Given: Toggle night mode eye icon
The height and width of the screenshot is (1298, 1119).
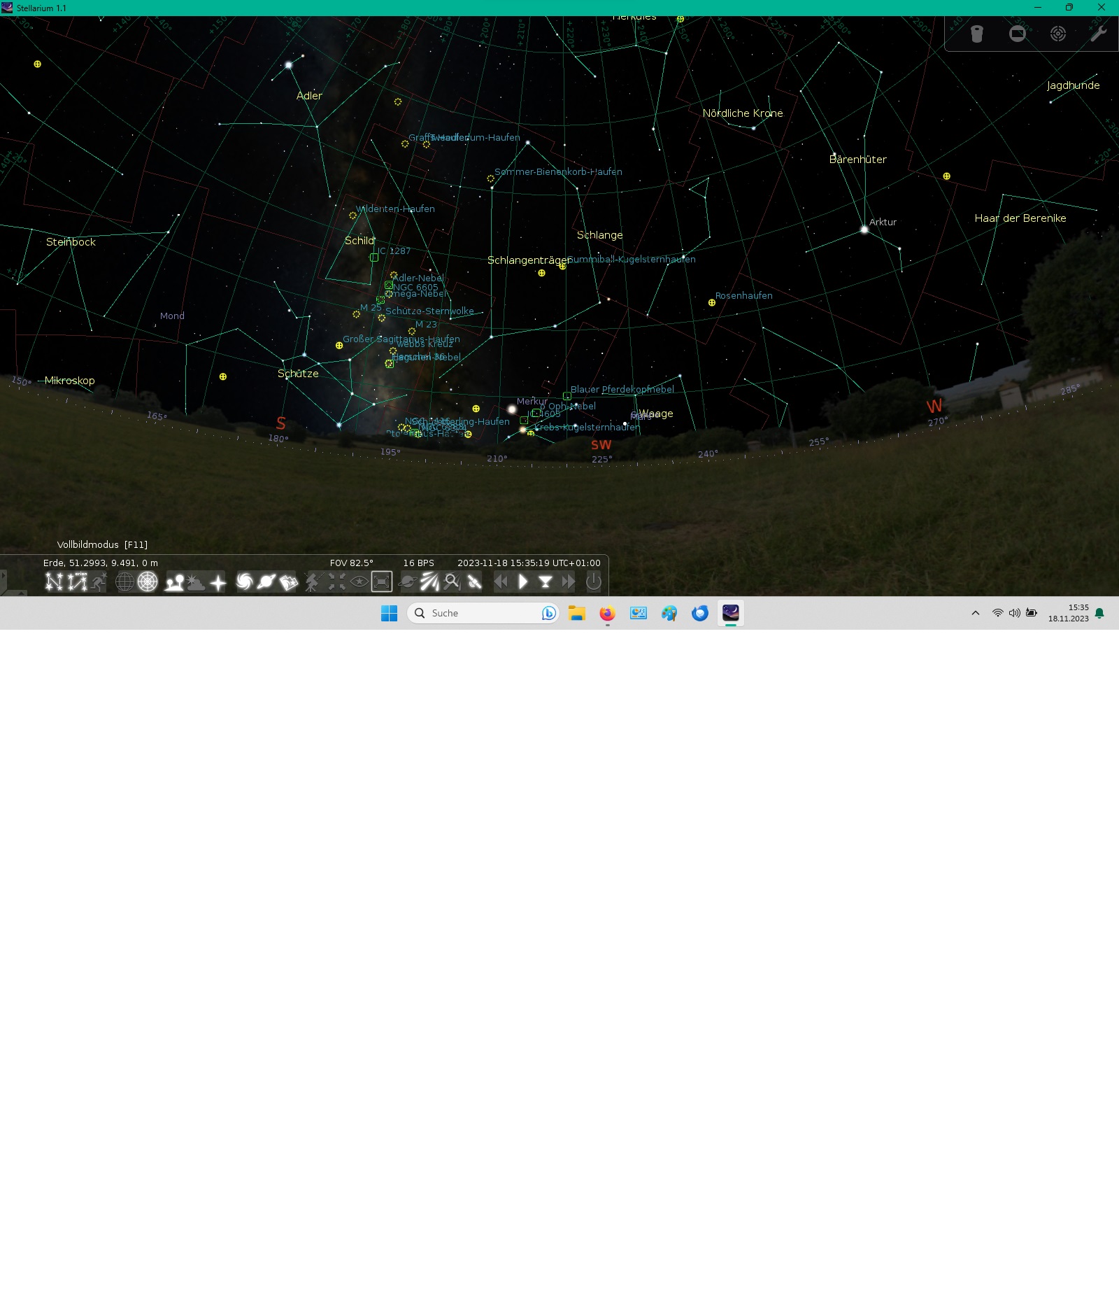Looking at the screenshot, I should coord(359,581).
